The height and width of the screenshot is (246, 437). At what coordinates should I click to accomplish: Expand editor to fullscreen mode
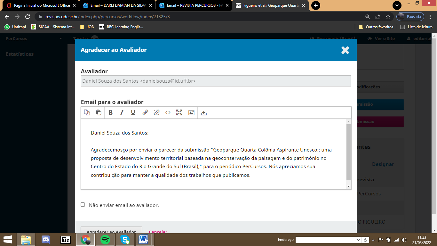[x=179, y=113]
